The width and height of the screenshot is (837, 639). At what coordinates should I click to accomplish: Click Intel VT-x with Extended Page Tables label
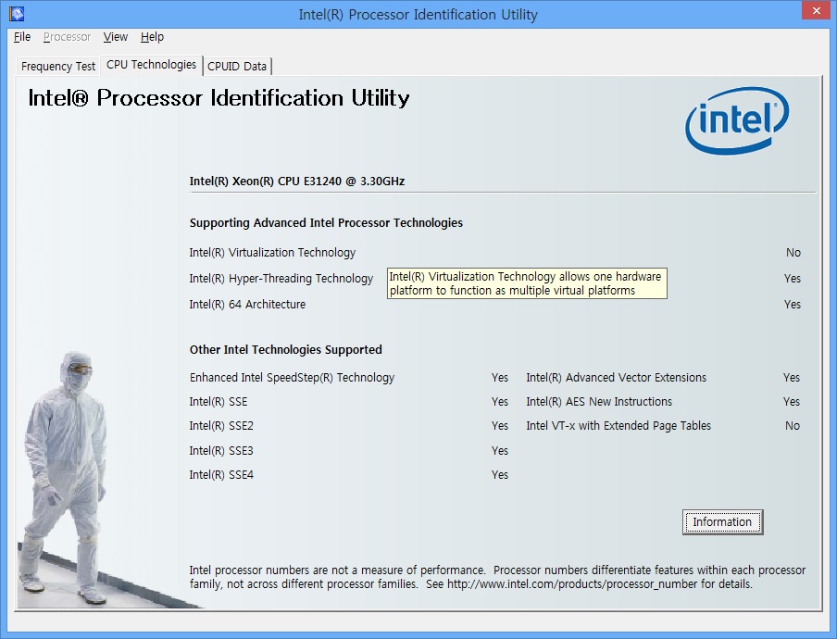tap(618, 425)
